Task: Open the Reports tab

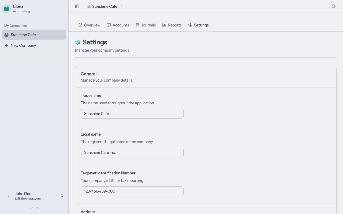Action: point(172,25)
